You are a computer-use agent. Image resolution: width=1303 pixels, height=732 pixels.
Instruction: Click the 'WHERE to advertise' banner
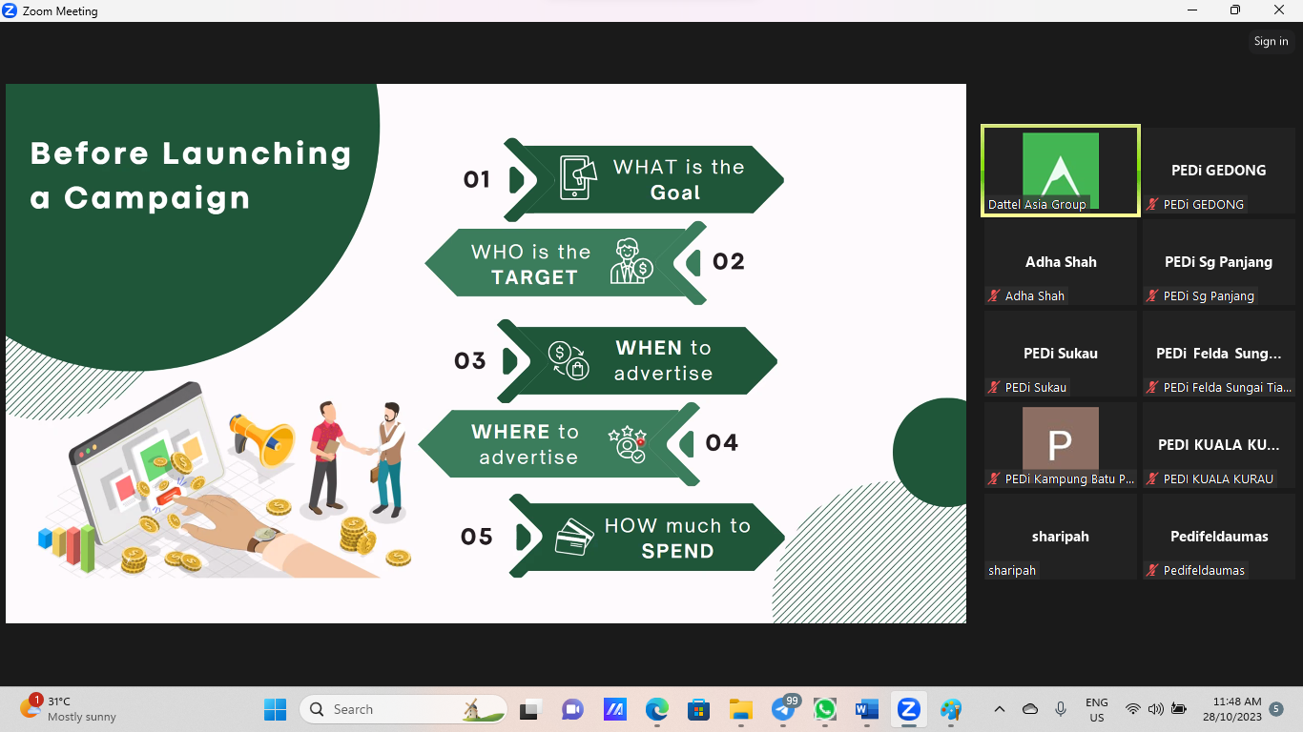pos(560,444)
